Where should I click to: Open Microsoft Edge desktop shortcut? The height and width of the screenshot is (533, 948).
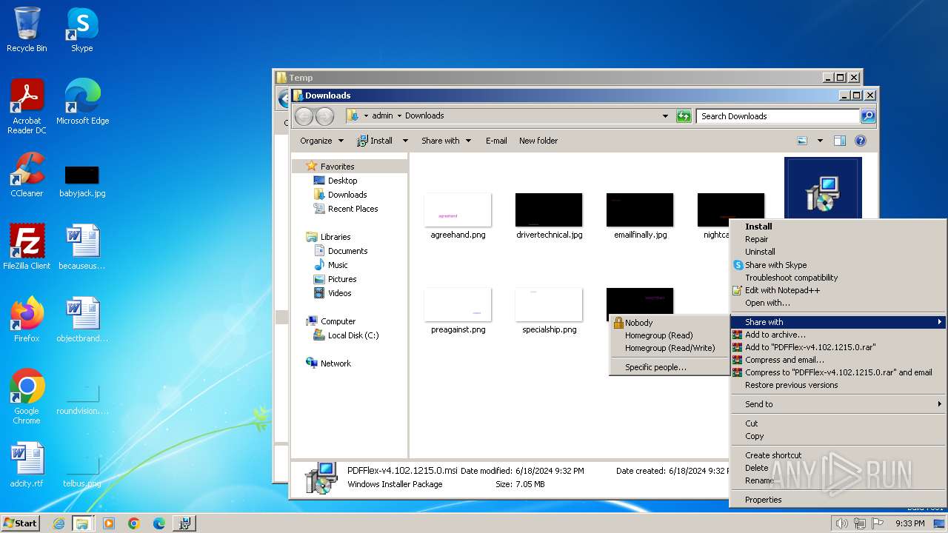(82, 101)
